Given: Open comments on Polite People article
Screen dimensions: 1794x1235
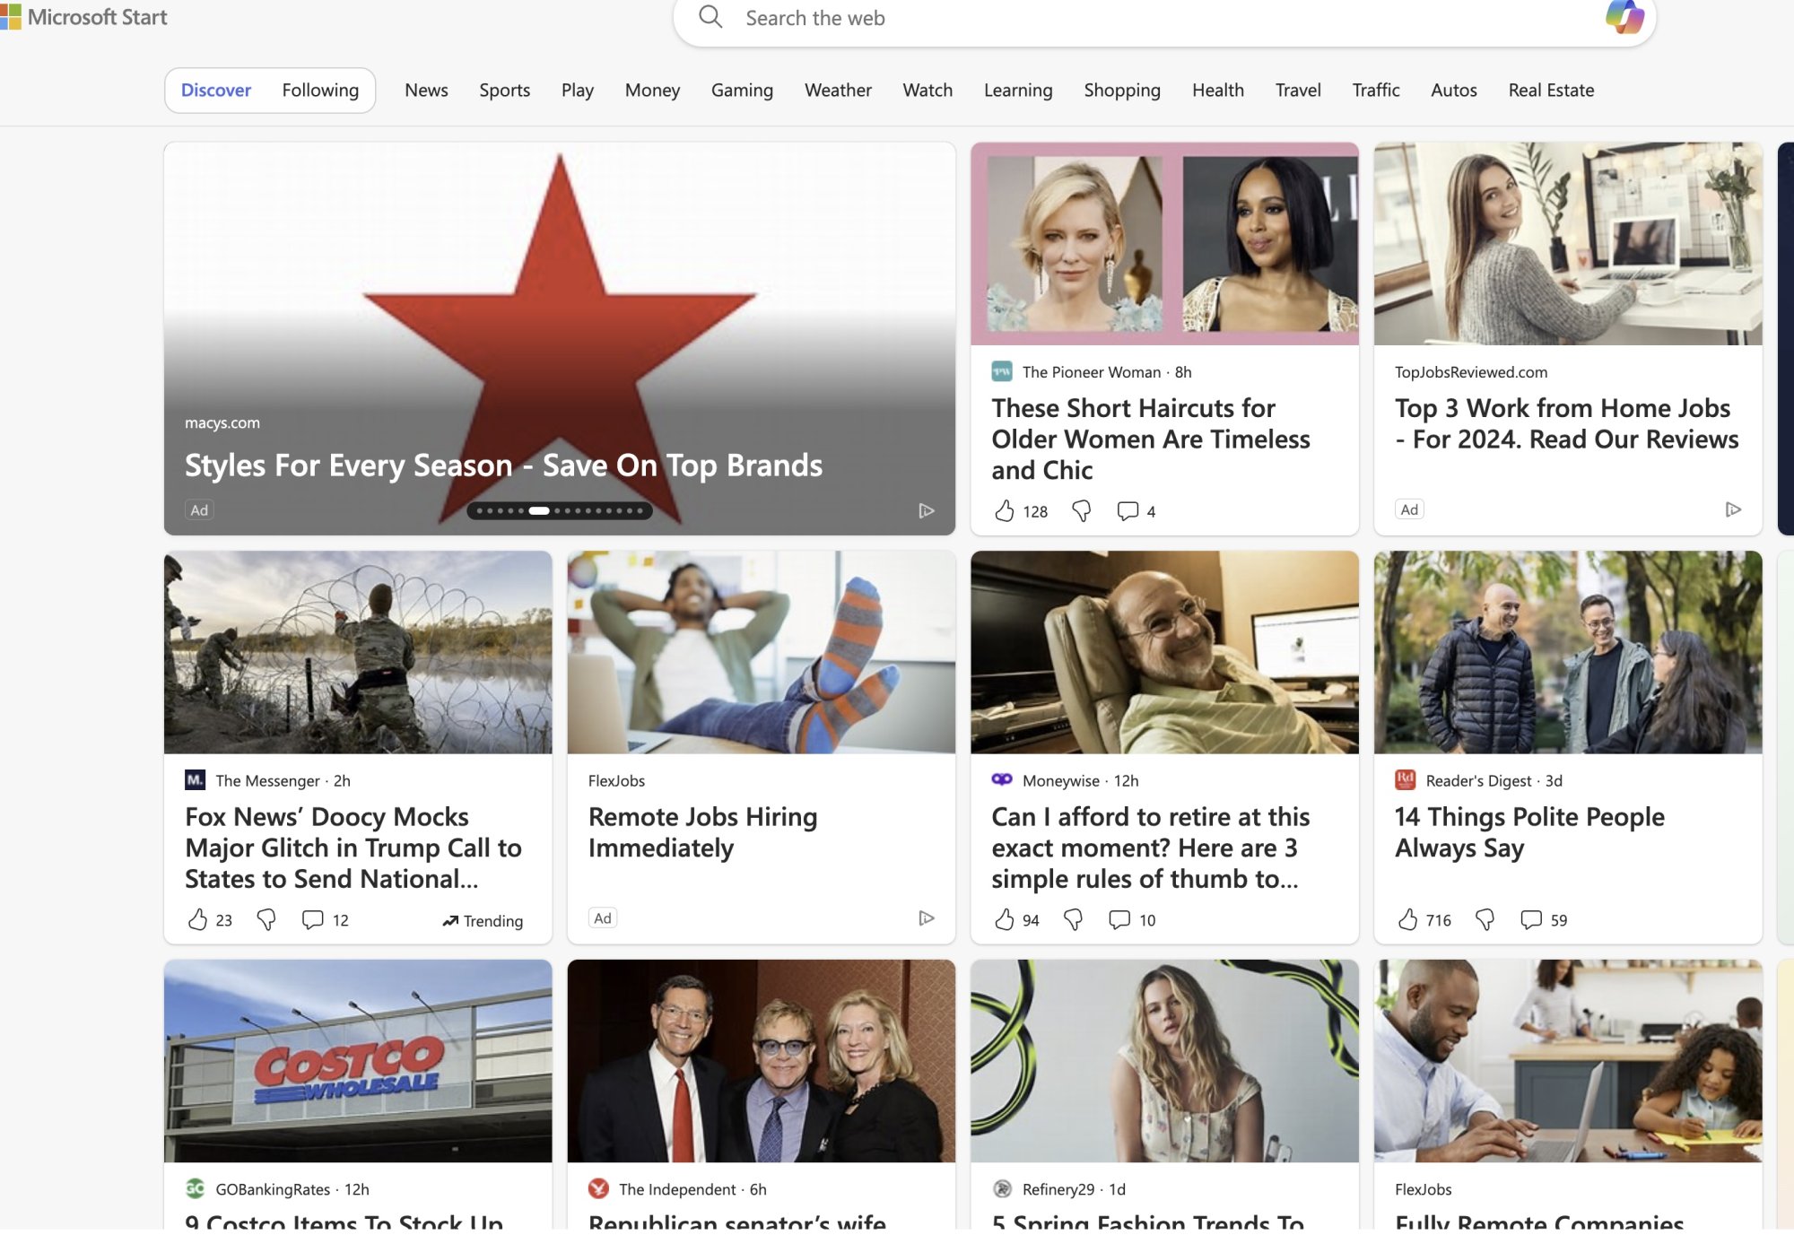Looking at the screenshot, I should click(1531, 919).
